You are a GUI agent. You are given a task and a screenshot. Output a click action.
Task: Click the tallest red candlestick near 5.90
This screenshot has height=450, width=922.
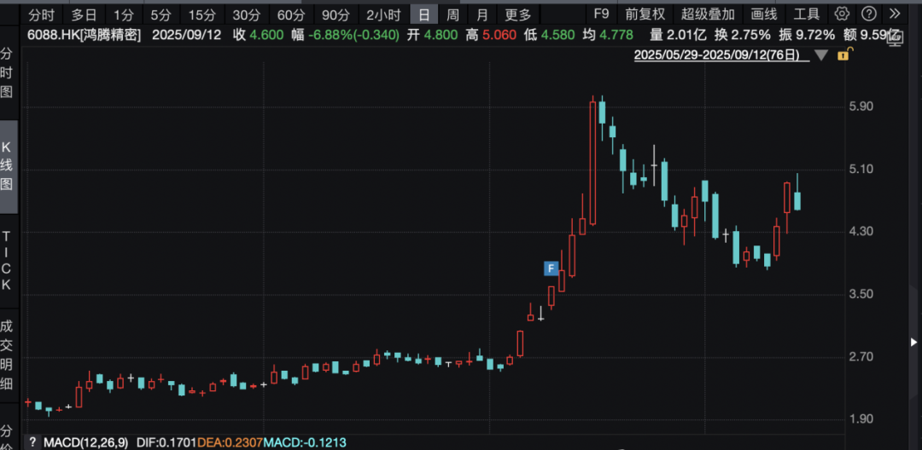[x=592, y=163]
